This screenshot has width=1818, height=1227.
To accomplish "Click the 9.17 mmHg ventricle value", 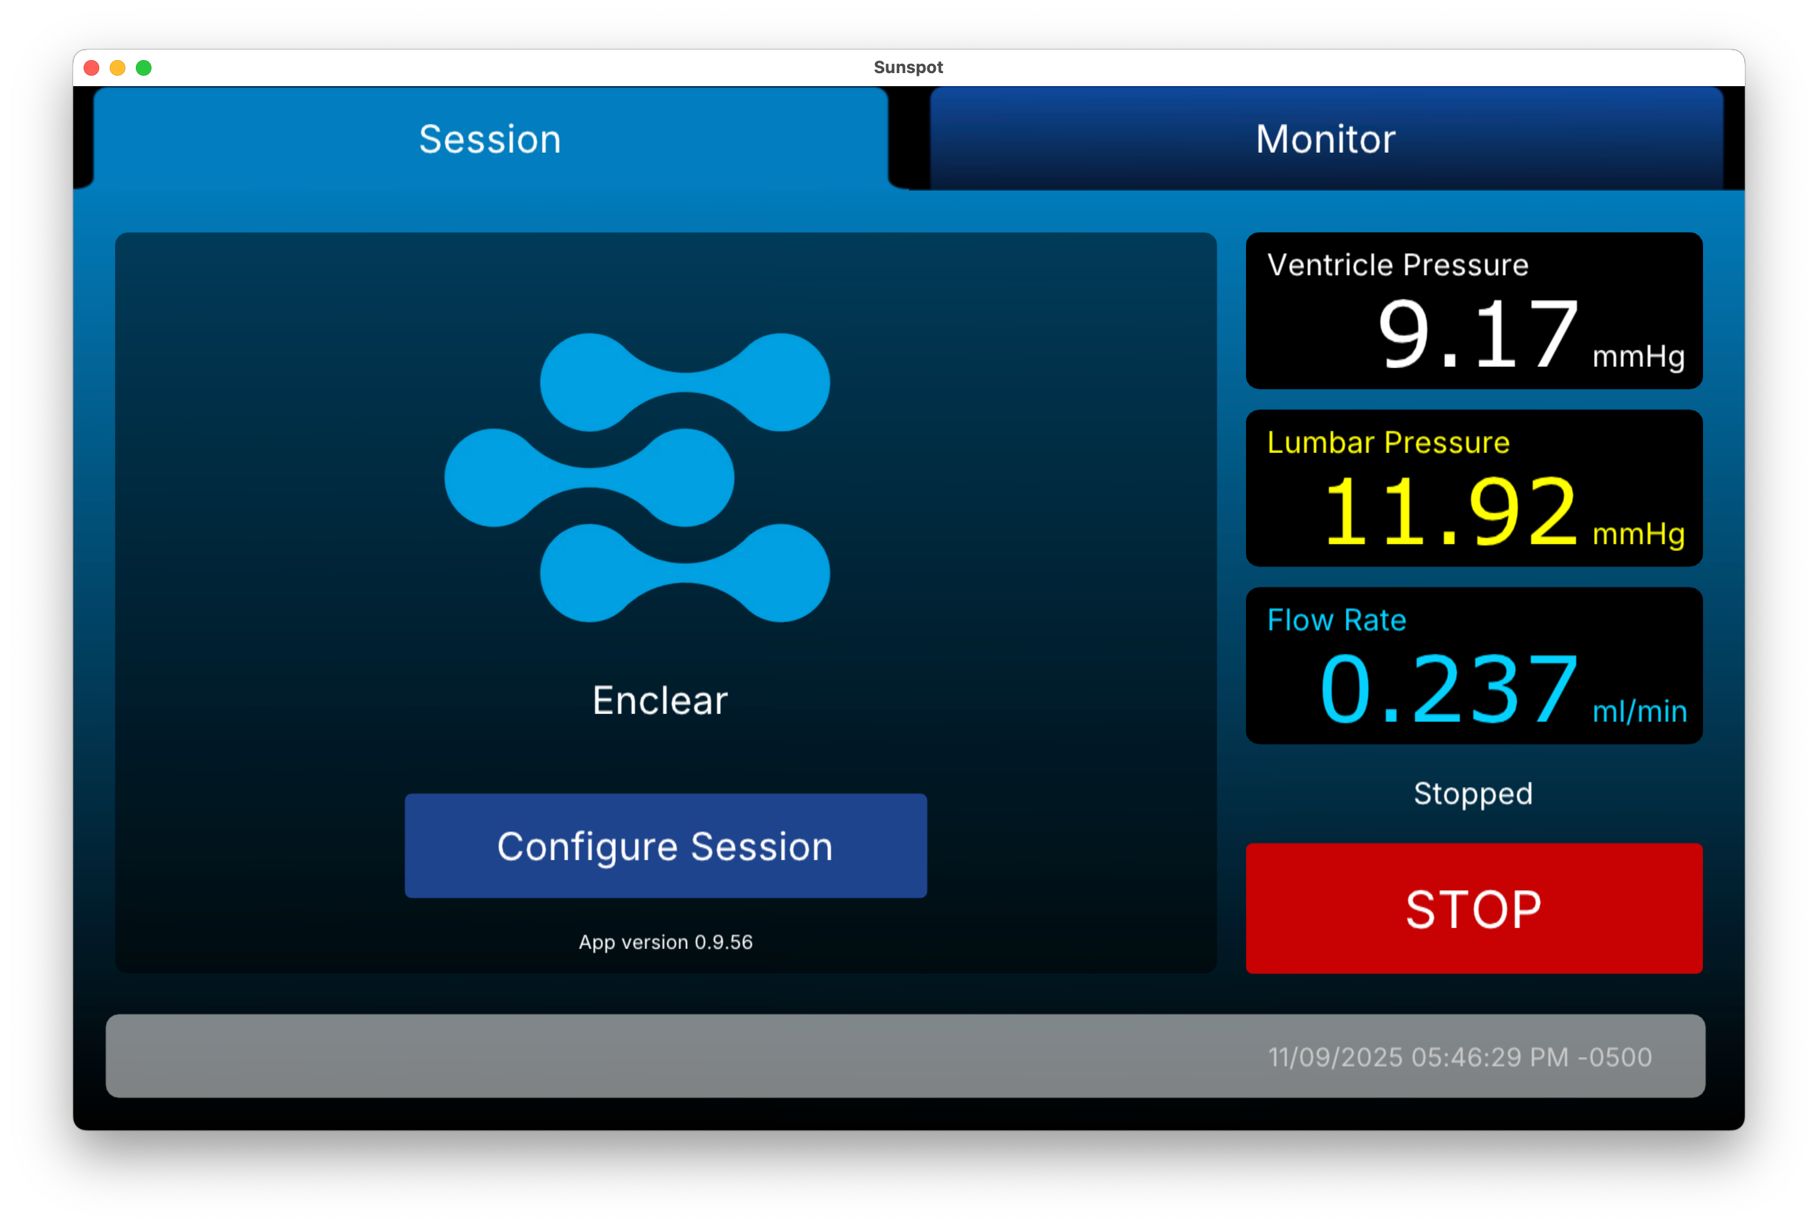I will 1477,335.
